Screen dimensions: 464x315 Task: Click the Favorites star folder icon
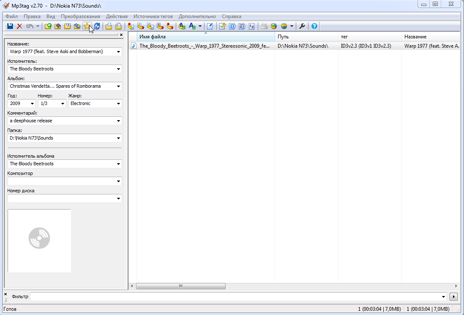coord(87,26)
